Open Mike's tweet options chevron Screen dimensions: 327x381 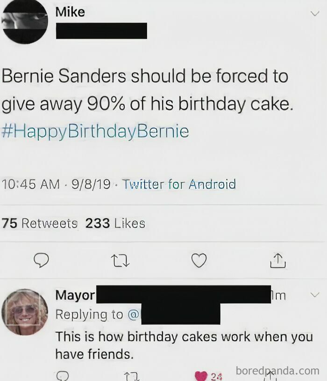(x=315, y=14)
